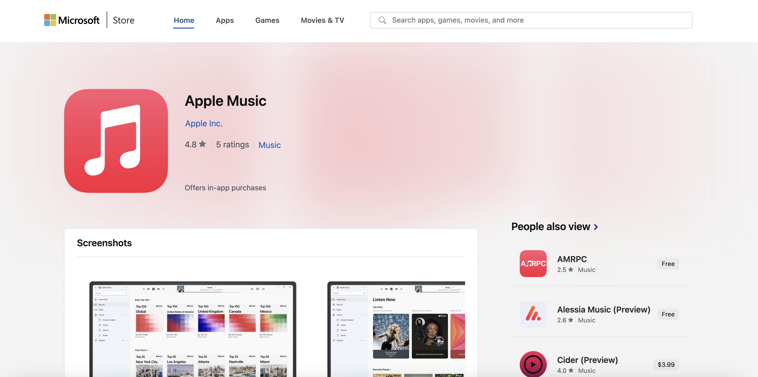Click the AMRPC app icon
The image size is (758, 377).
(533, 263)
